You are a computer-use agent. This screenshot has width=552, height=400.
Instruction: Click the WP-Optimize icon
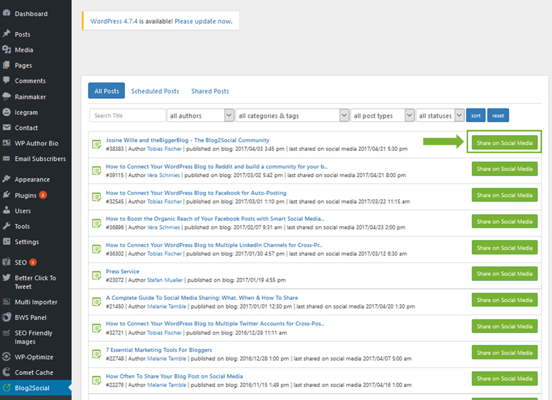6,356
